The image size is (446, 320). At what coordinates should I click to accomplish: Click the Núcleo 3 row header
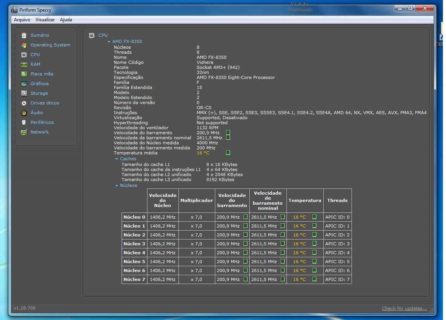click(x=134, y=243)
